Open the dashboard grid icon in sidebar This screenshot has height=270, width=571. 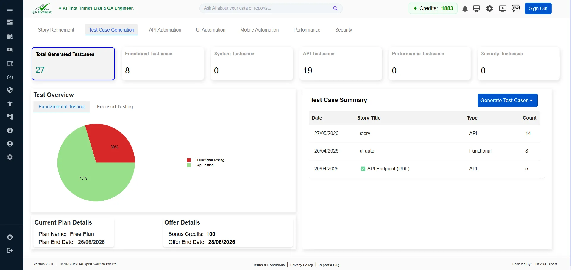(x=10, y=22)
